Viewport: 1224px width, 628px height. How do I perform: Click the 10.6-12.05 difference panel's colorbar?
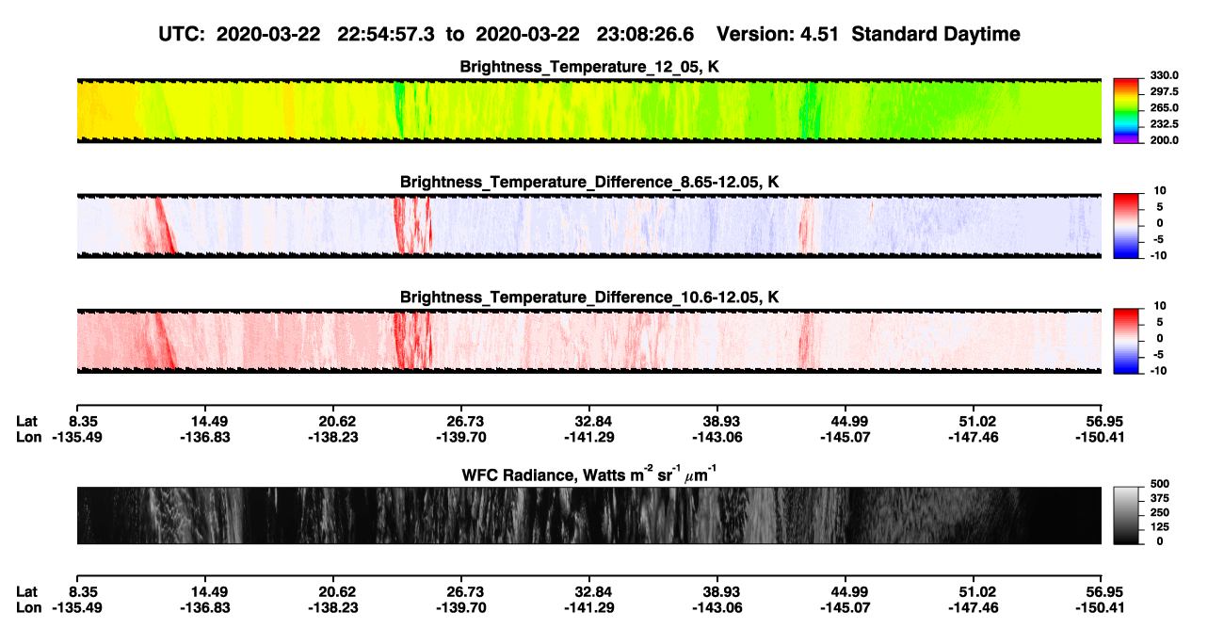pos(1127,342)
